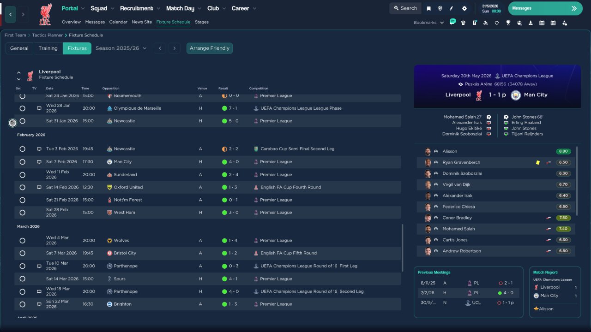This screenshot has width=591, height=332.
Task: Click Alisson's player face portrait
Action: tap(428, 151)
